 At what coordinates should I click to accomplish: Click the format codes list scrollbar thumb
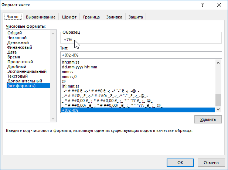pos(218,100)
